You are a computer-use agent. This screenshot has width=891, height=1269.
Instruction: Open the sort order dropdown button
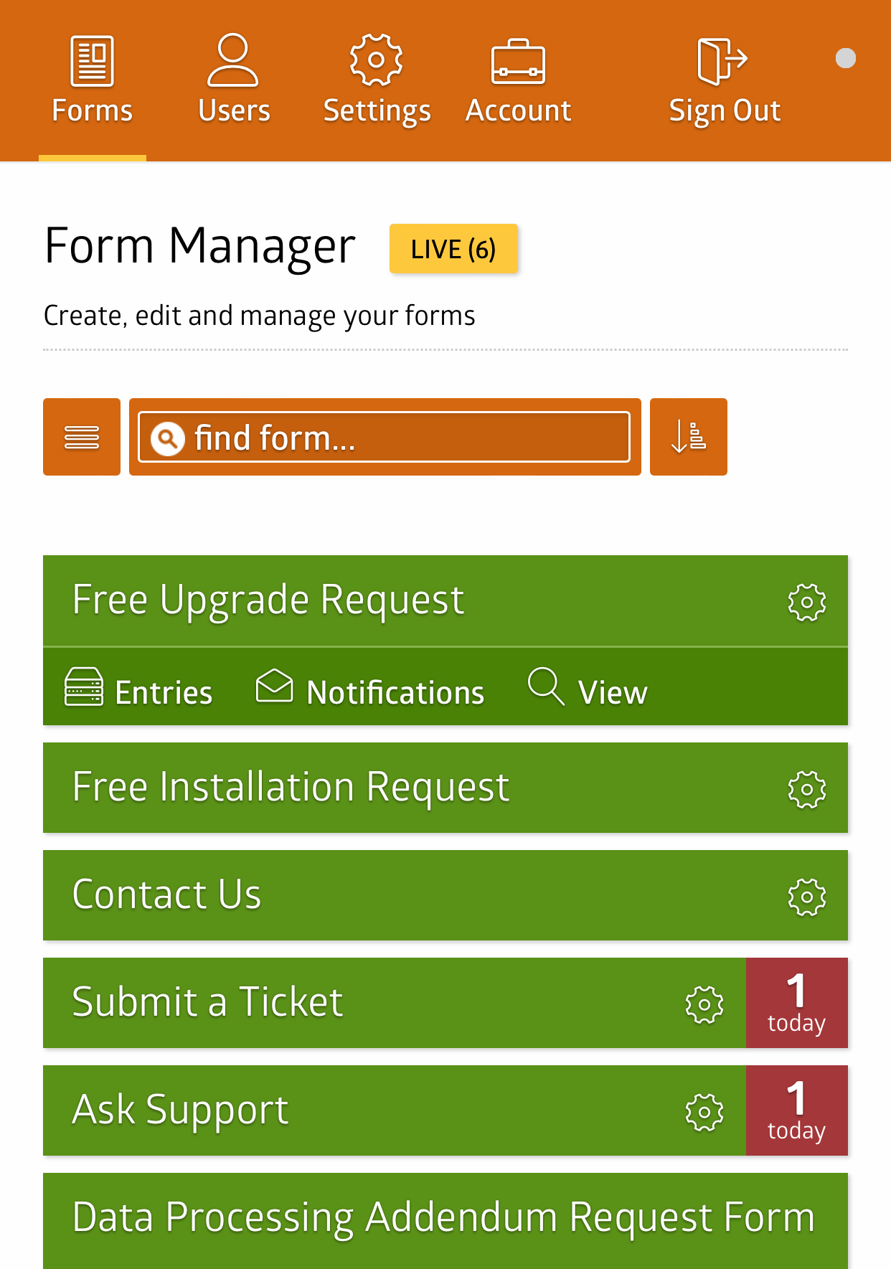(689, 437)
